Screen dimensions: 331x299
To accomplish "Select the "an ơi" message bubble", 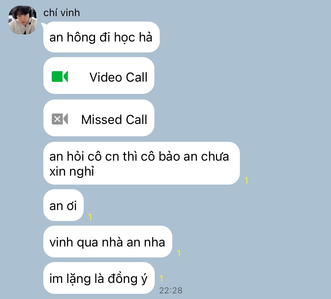I will tap(63, 205).
